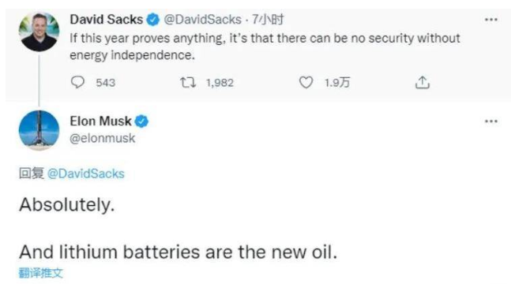Open the share icon on Sacks' tweet
The height and width of the screenshot is (303, 511).
click(423, 82)
